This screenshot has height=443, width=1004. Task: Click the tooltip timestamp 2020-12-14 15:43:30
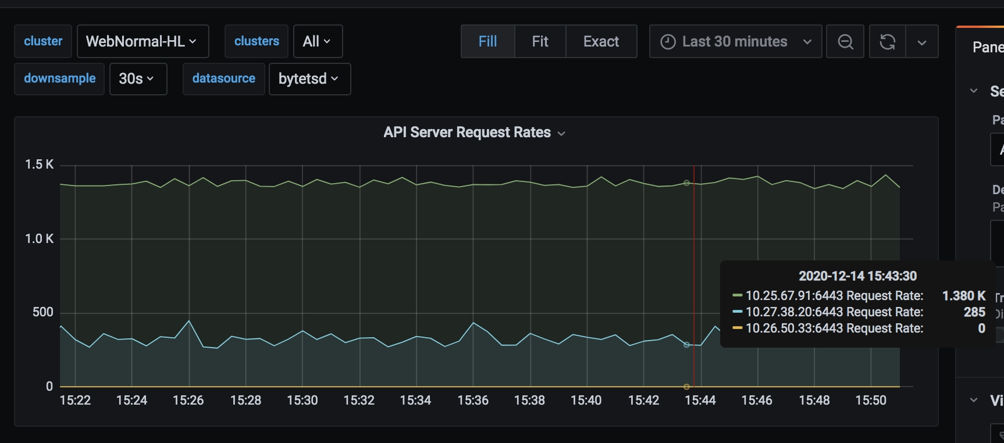pyautogui.click(x=857, y=276)
